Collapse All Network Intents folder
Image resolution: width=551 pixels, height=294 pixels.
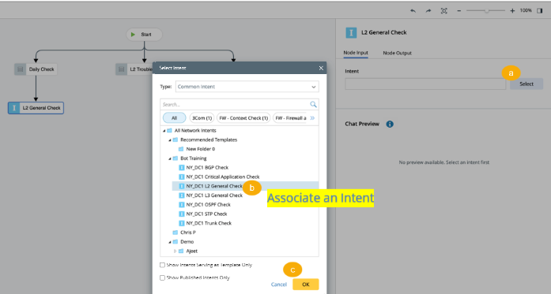pos(164,131)
